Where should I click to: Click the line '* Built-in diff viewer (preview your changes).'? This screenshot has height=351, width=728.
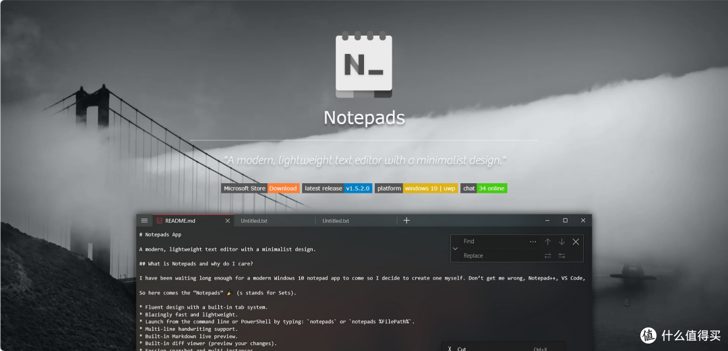point(208,344)
